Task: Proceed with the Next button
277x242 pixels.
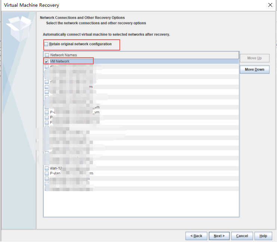Action: 219,236
